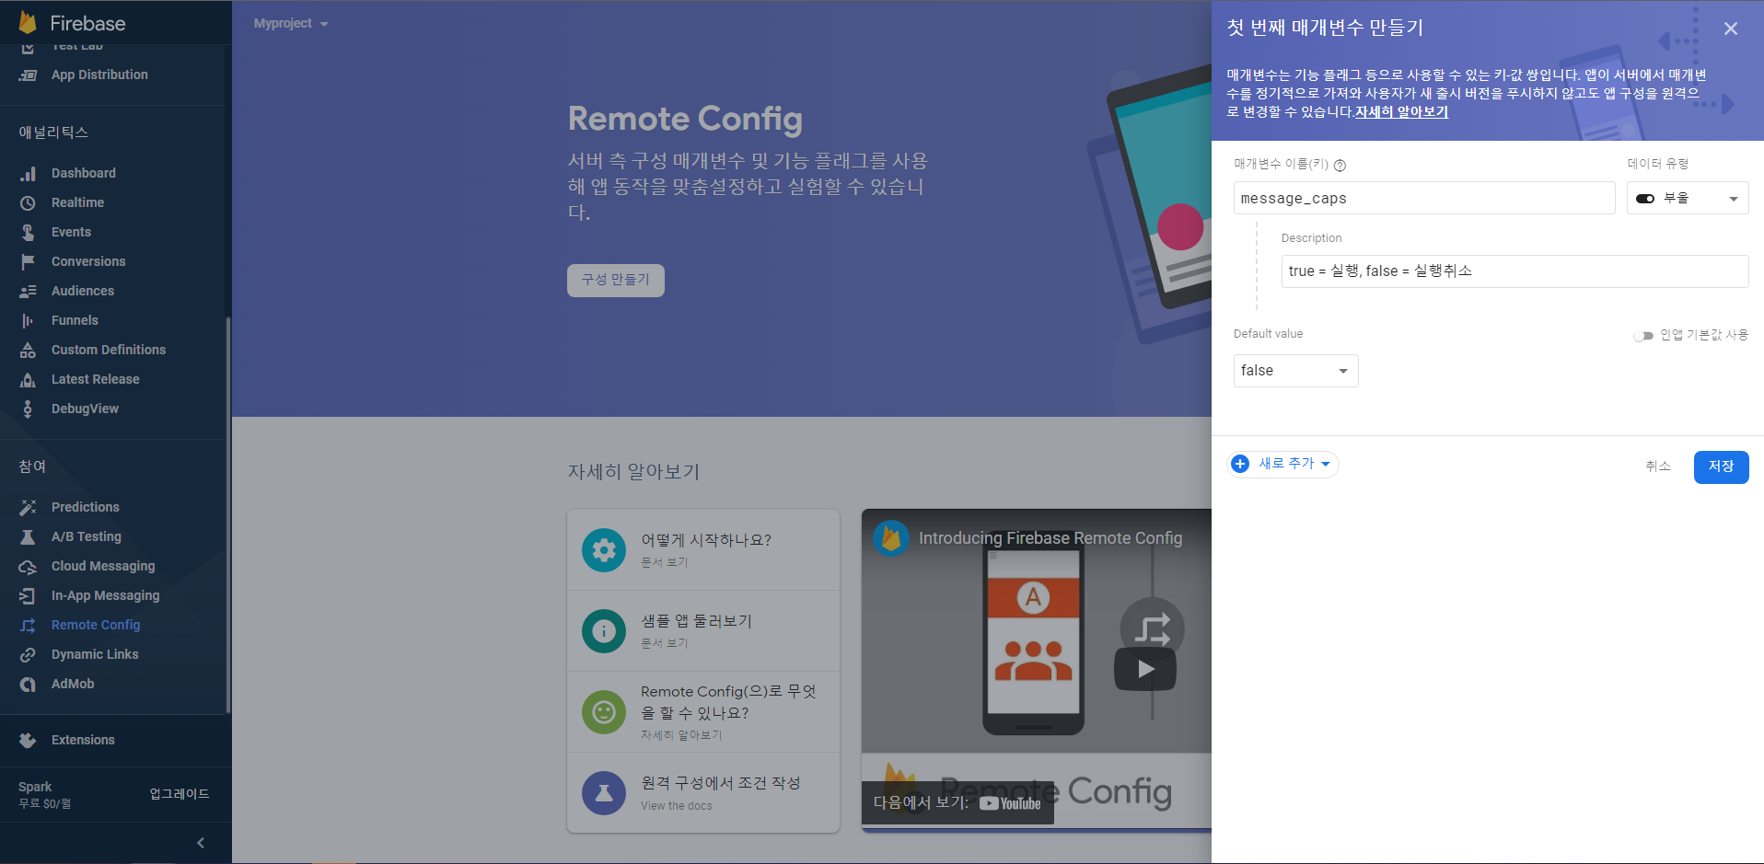Open the 원격 구성에서 조건 작성 card
Screen dimensions: 1764x864
click(x=703, y=793)
